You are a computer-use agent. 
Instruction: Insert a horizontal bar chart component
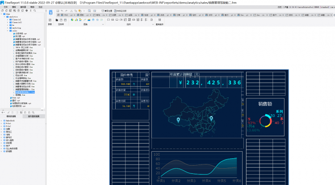tap(80, 20)
